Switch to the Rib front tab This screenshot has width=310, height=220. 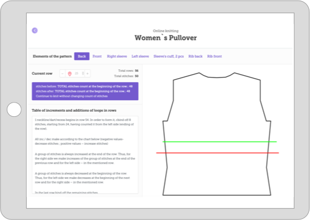coord(215,56)
